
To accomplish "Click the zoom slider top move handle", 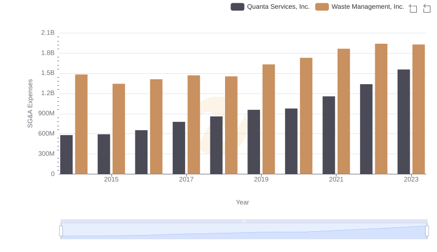I will pos(244,221).
